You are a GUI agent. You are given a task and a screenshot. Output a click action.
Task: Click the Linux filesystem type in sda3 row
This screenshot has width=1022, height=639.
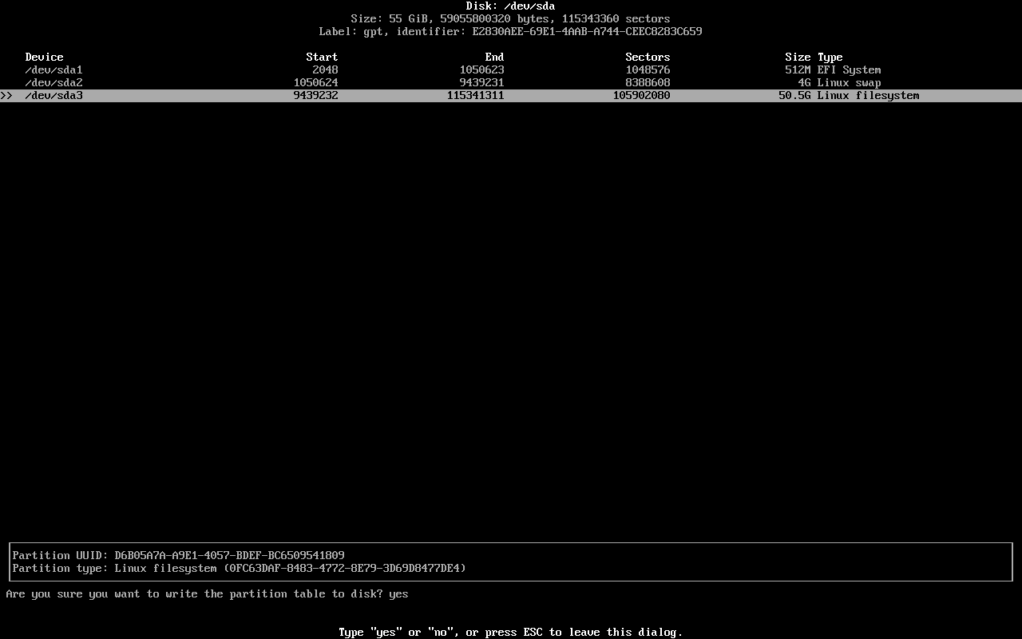[869, 96]
